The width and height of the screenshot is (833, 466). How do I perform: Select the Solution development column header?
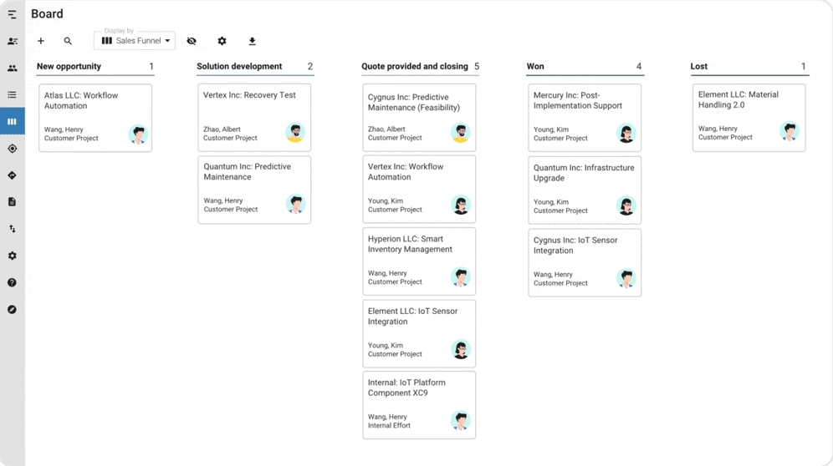(x=239, y=66)
